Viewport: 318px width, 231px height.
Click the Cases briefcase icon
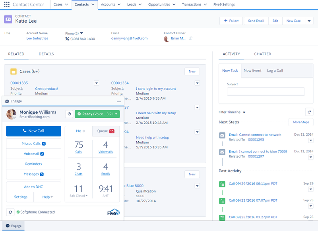click(14, 71)
